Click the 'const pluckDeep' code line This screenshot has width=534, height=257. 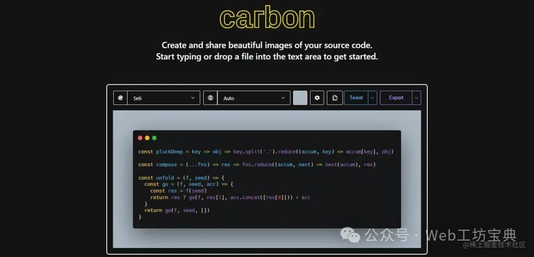(266, 152)
